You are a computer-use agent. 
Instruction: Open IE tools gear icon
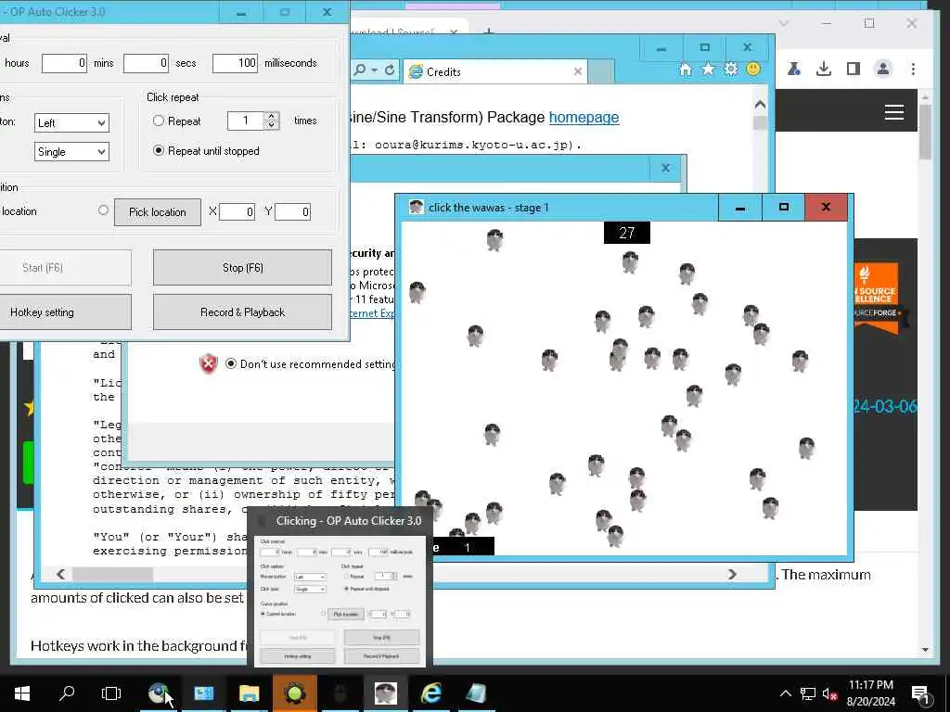pyautogui.click(x=731, y=70)
